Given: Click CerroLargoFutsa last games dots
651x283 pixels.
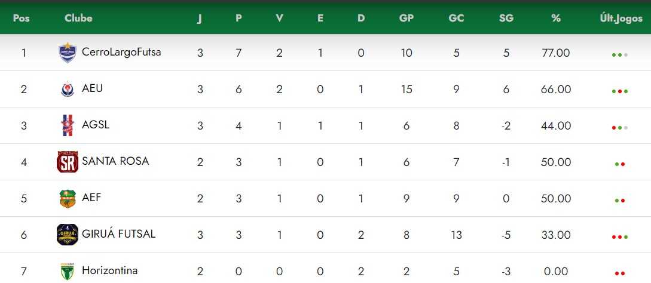Looking at the screenshot, I should click(x=619, y=55).
